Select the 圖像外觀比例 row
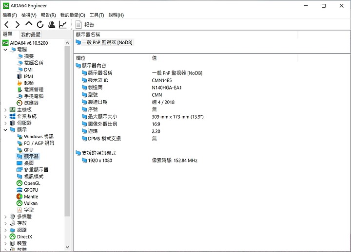 tap(102, 124)
